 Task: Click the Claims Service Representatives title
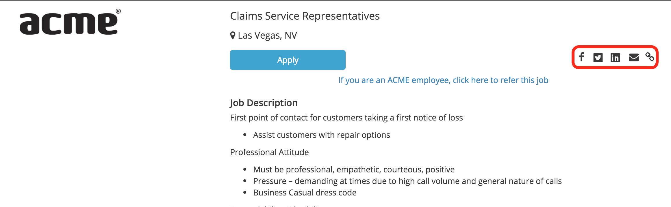(305, 16)
